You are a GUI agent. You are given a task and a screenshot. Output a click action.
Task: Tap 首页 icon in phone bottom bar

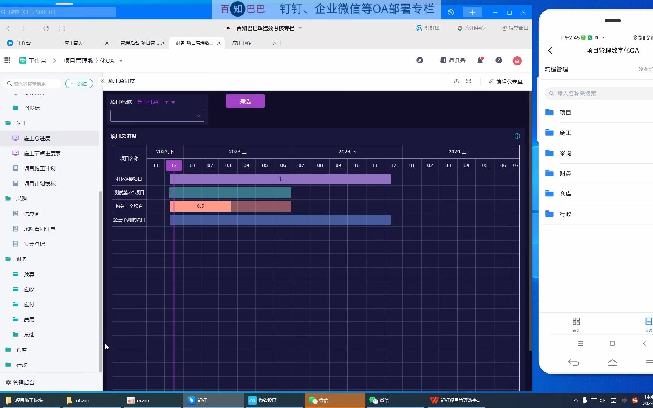[x=576, y=325]
